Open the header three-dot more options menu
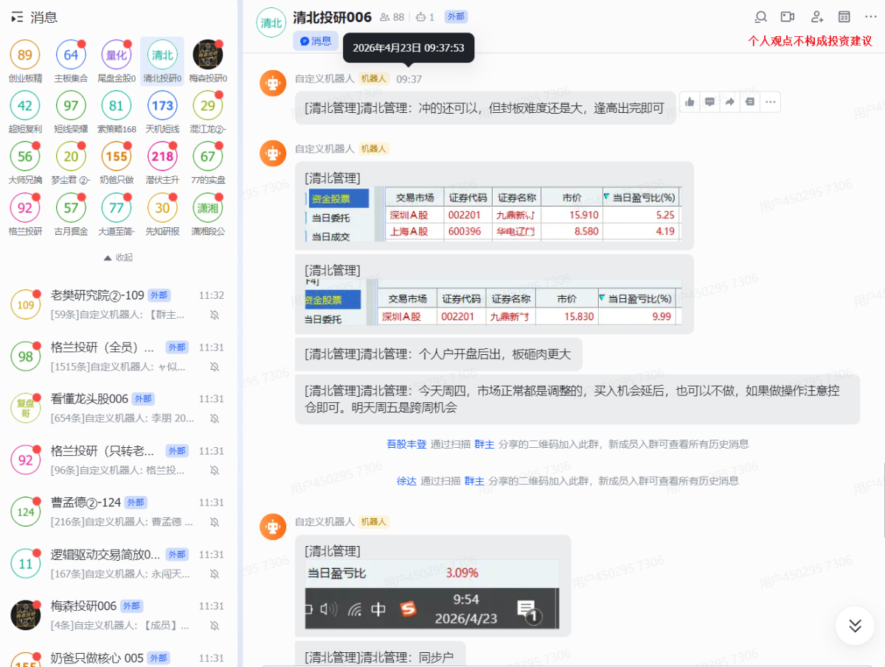The image size is (885, 667). click(872, 17)
